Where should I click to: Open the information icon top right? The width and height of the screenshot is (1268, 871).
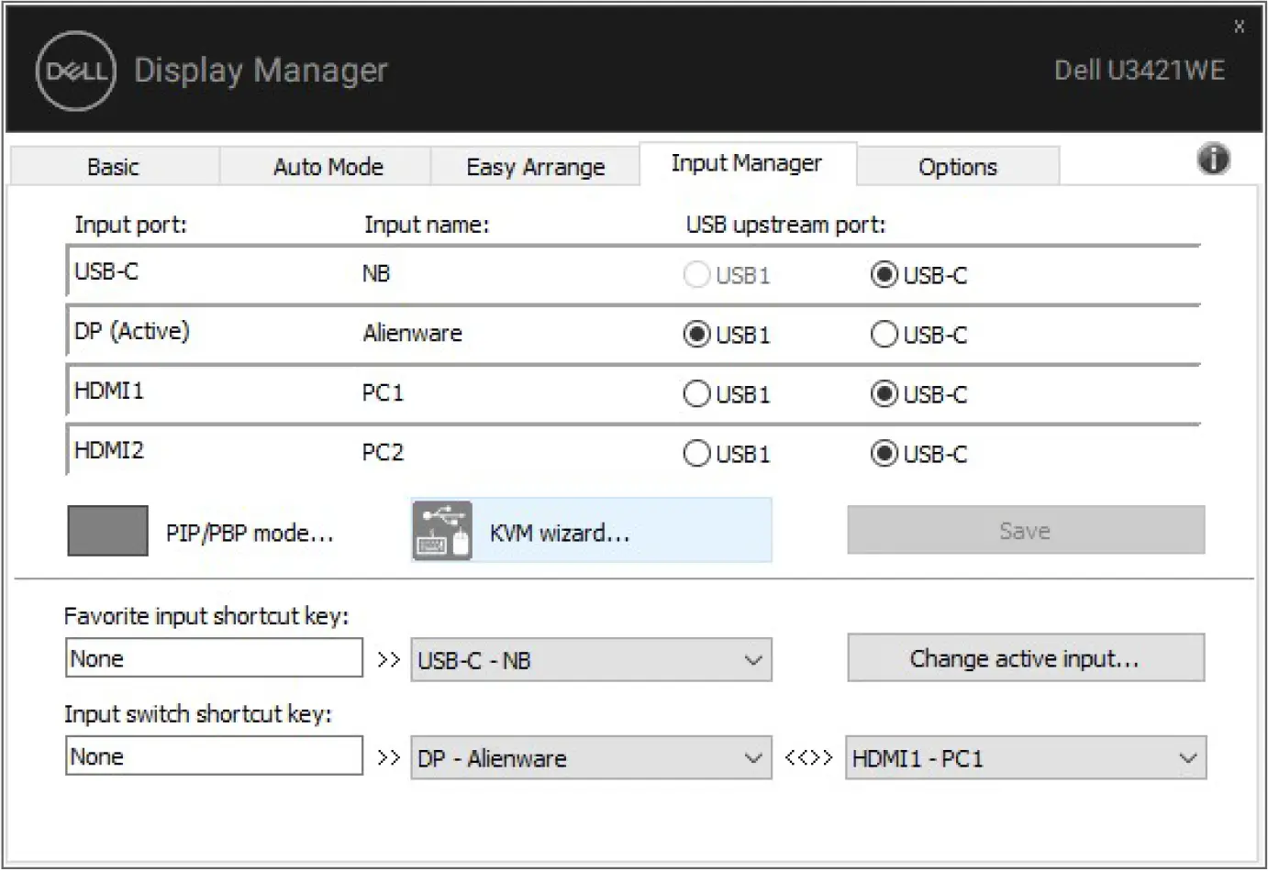[x=1213, y=160]
